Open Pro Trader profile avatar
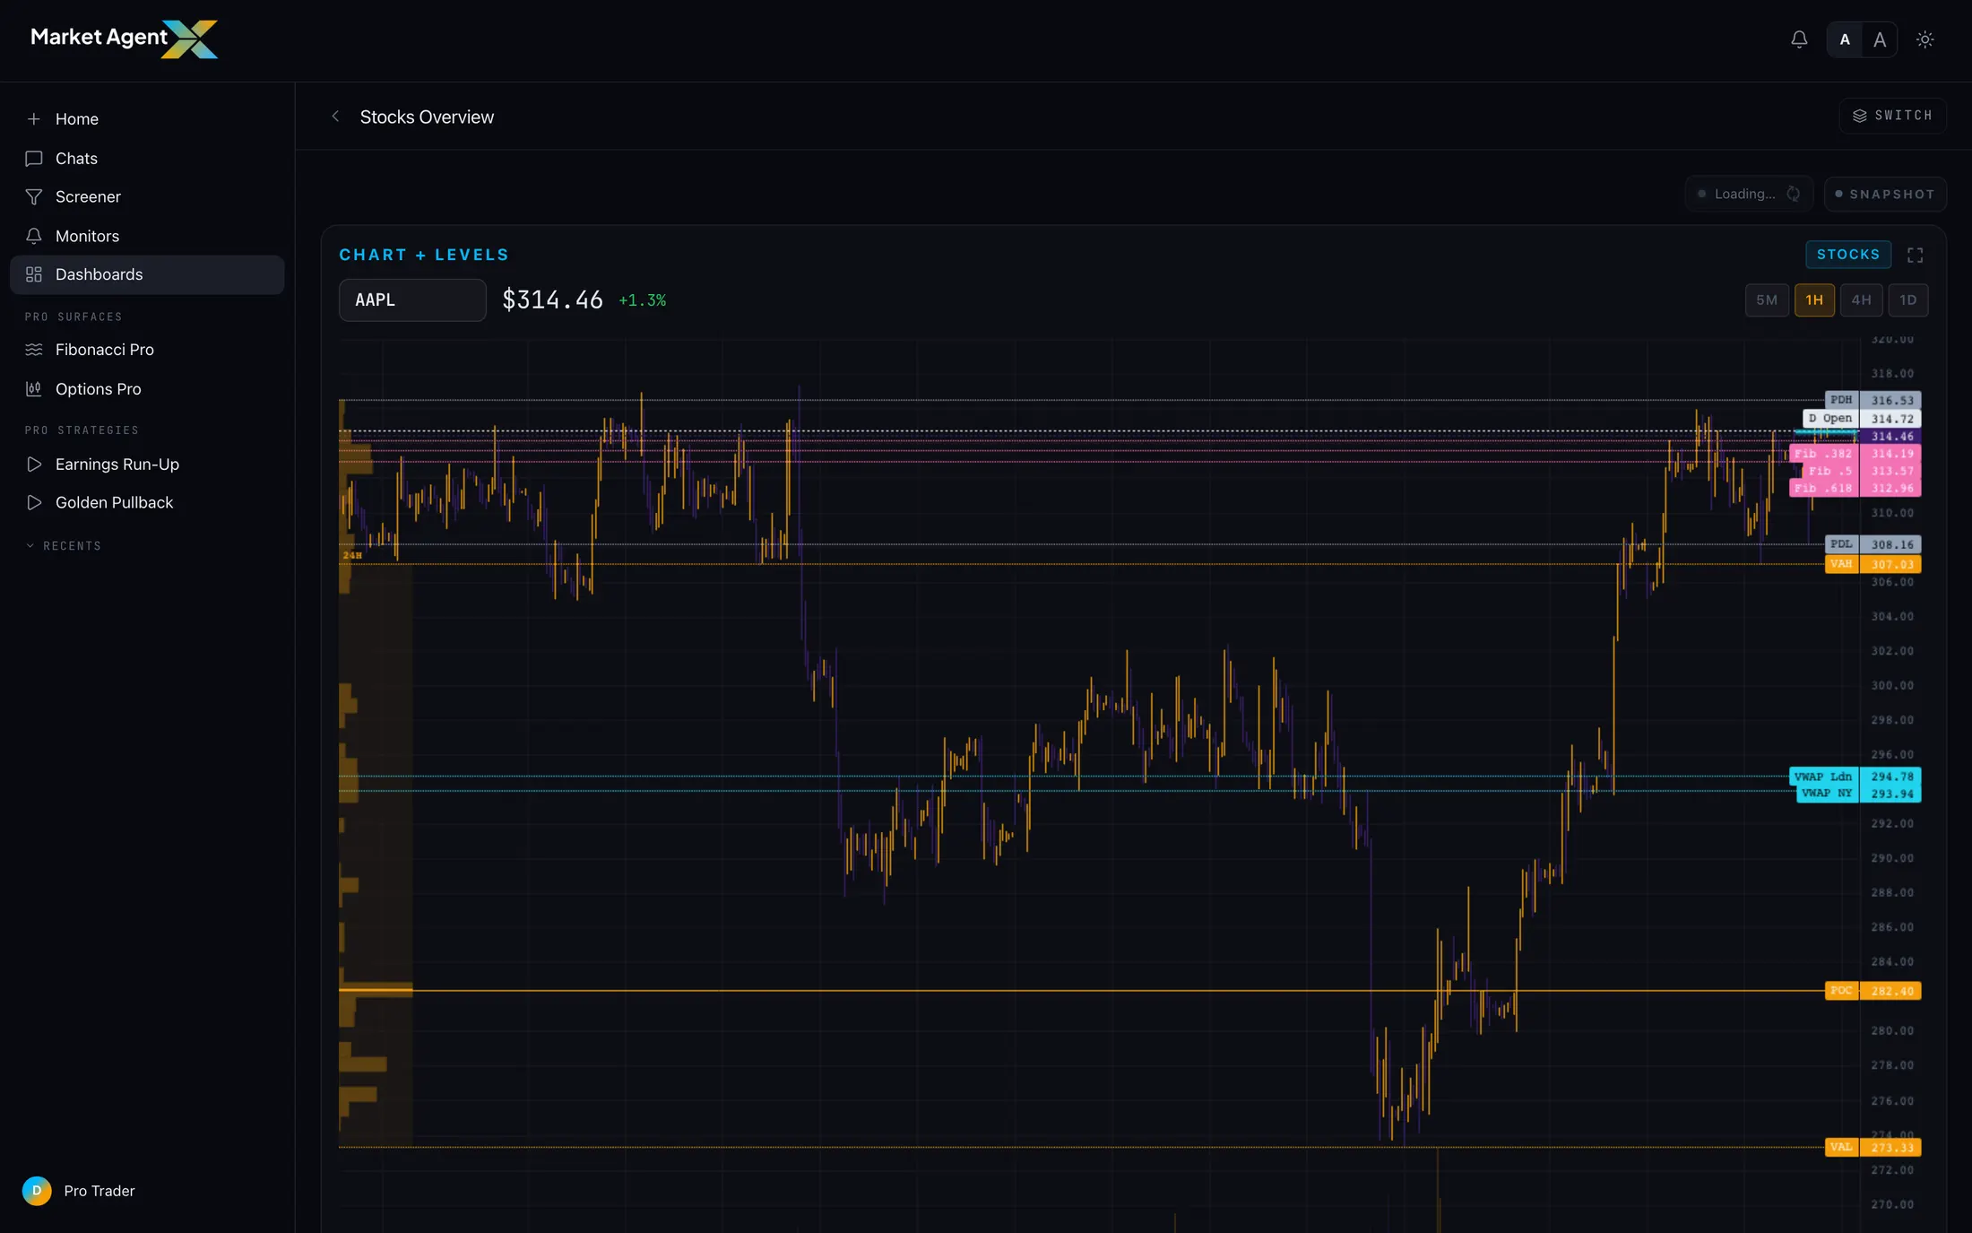1972x1233 pixels. pos(37,1191)
